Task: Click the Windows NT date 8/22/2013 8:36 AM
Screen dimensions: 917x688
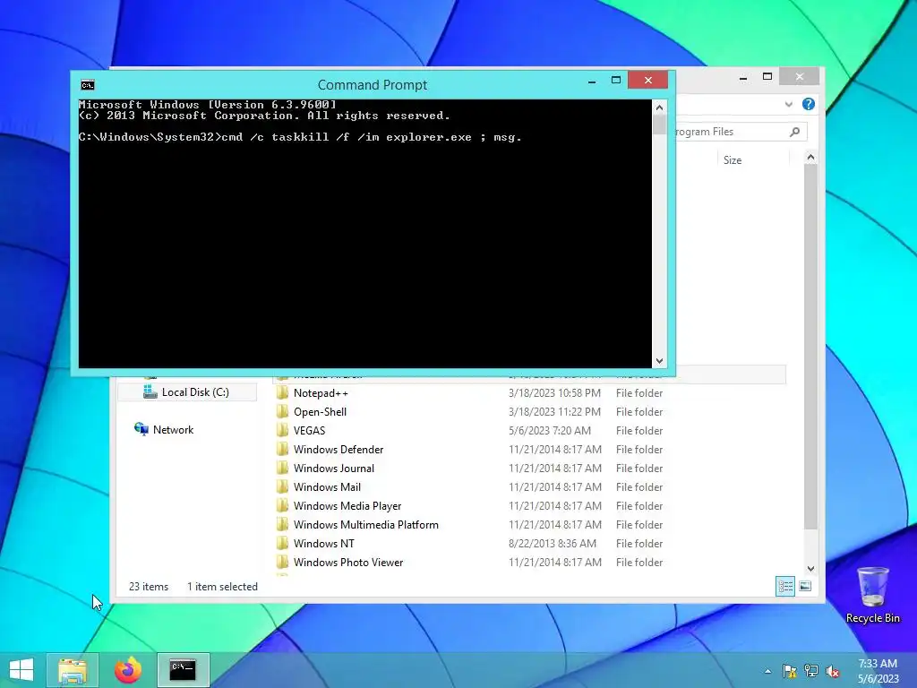Action: click(552, 544)
